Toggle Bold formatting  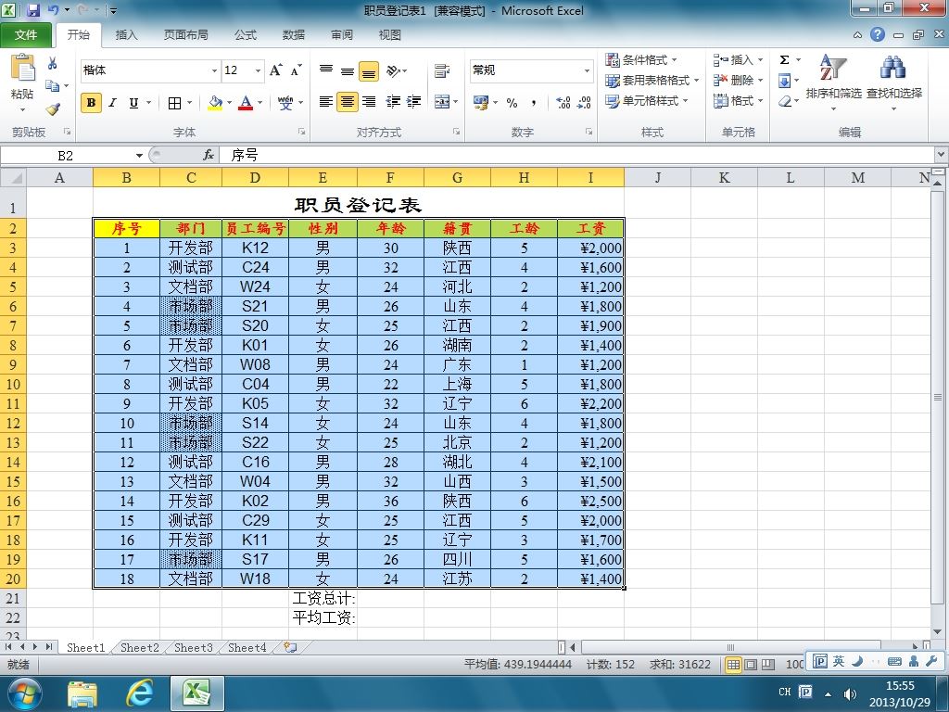click(92, 103)
